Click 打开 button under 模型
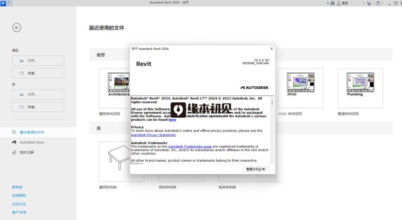Viewport: 402px width, 220px height. (38, 61)
